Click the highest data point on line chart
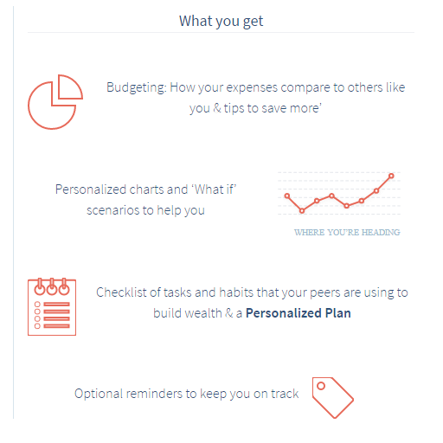Viewport: 443px width, 443px height. click(391, 176)
